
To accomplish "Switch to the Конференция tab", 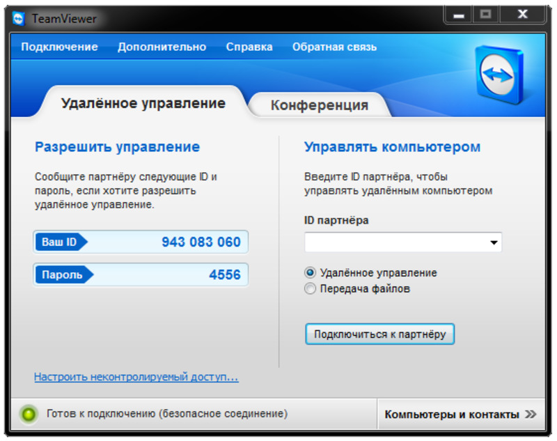I will tap(320, 105).
